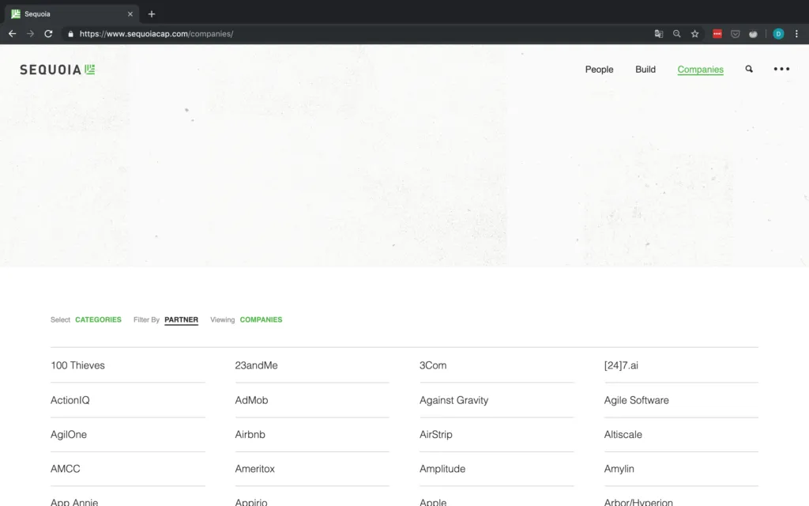Open Amplitude company

pos(442,469)
